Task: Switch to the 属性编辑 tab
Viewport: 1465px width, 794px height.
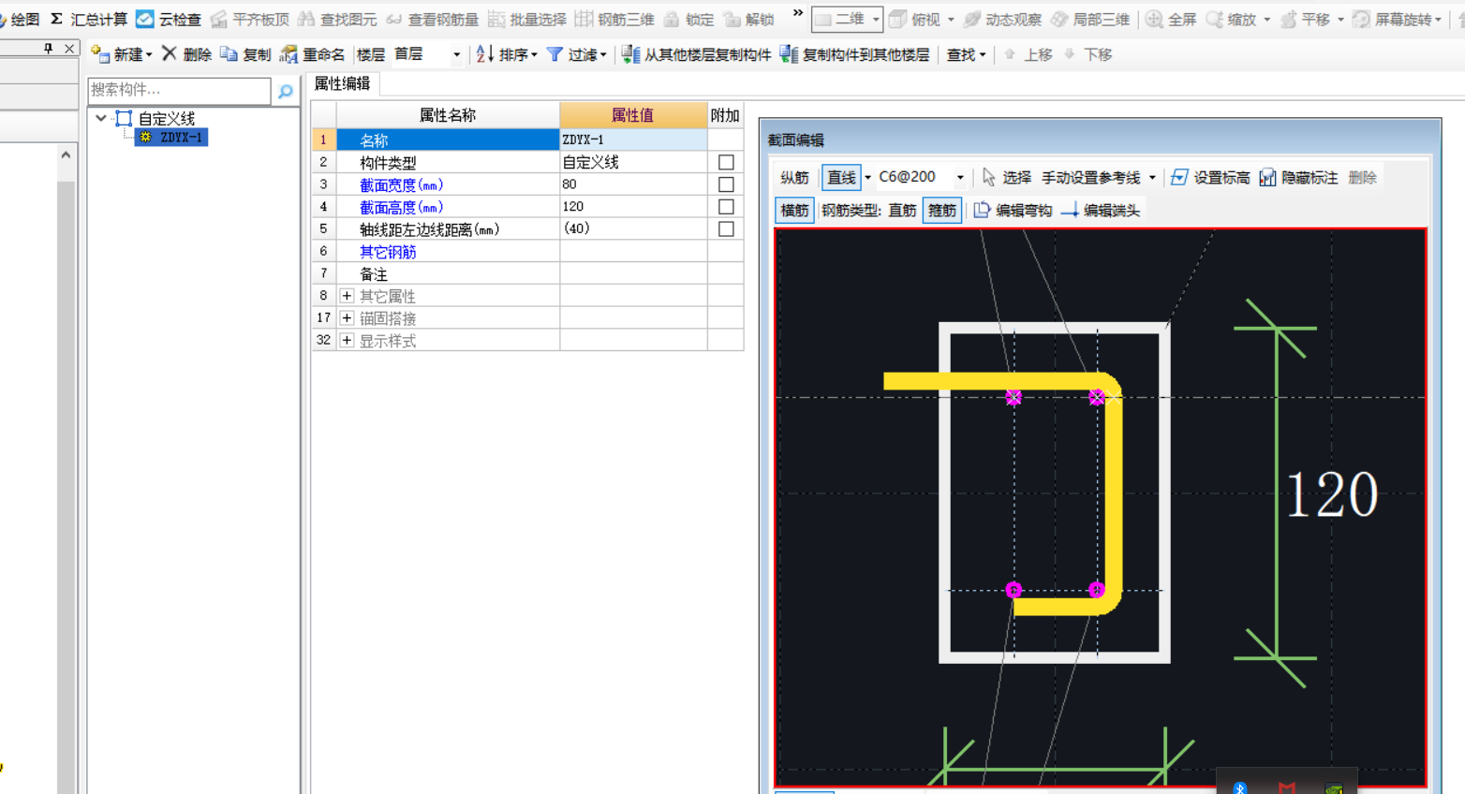Action: pos(342,83)
